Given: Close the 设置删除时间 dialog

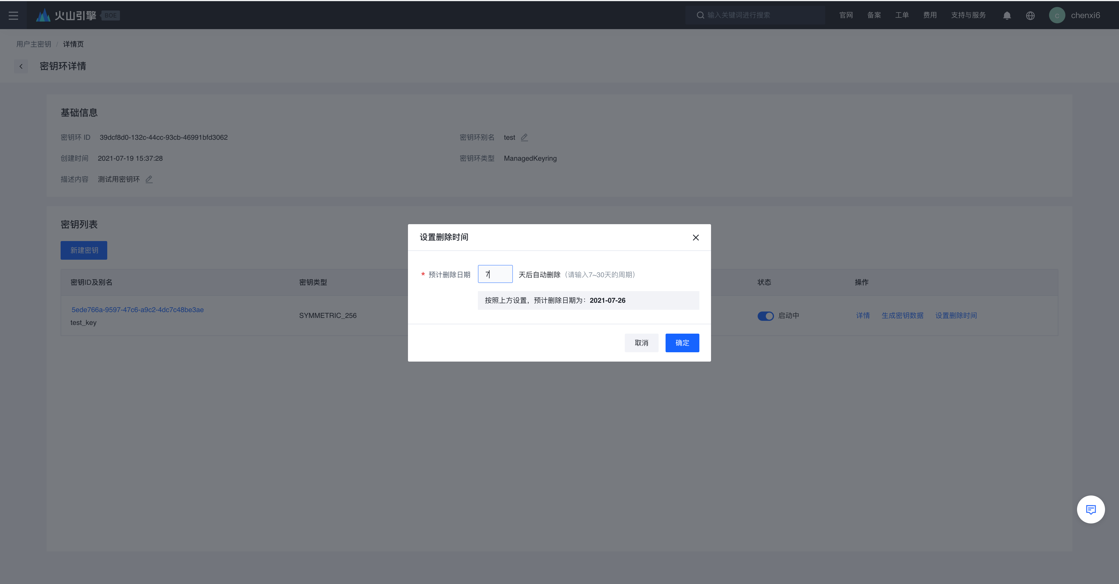Looking at the screenshot, I should coord(696,237).
